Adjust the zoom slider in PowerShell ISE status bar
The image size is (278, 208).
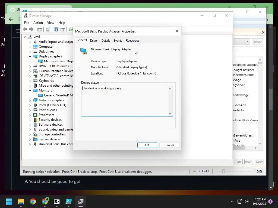click(x=223, y=171)
